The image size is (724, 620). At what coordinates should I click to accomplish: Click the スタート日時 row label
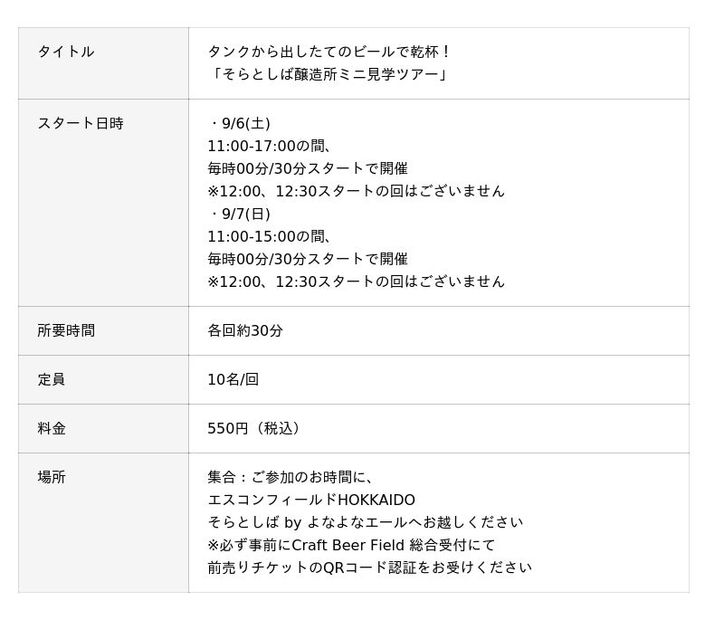81,123
